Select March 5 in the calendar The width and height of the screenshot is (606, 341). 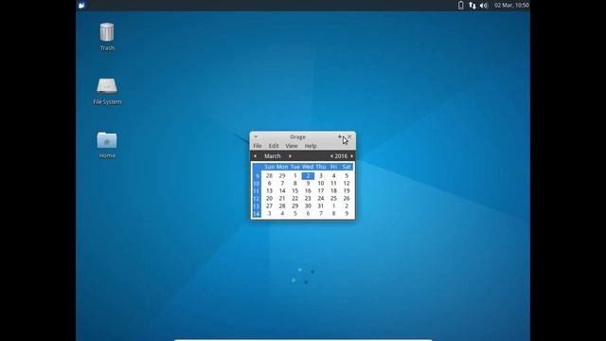click(347, 175)
